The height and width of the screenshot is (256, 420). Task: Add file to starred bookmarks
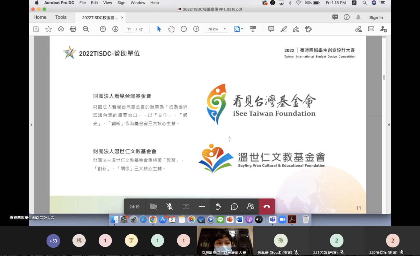point(48,29)
